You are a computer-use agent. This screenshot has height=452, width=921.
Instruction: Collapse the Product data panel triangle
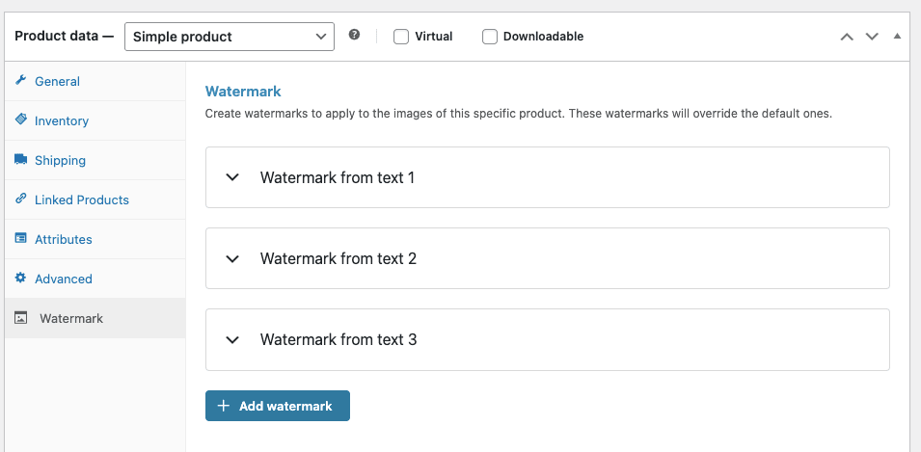[x=897, y=36]
